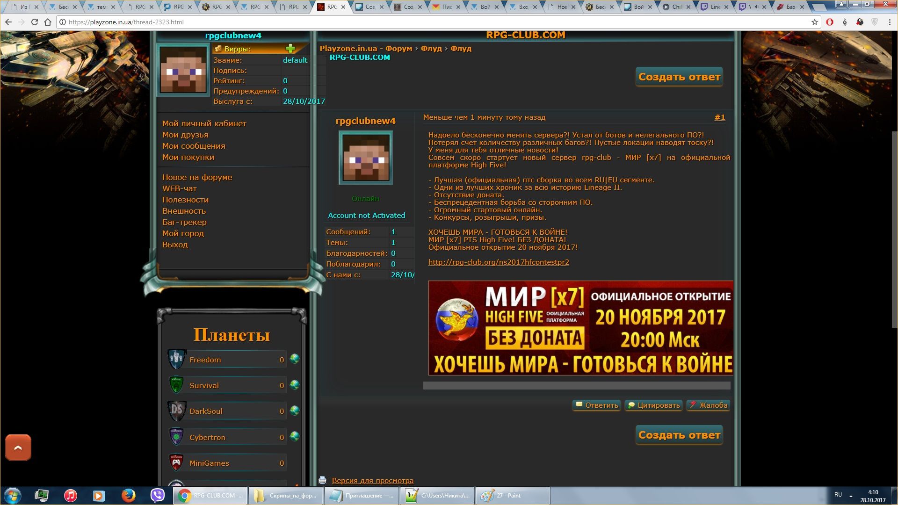Open Мои покупки menu item

click(x=188, y=157)
